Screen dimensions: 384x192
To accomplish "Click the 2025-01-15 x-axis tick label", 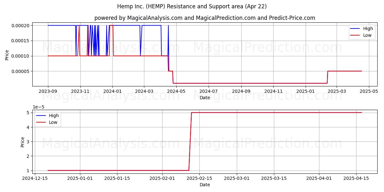I will [117, 178].
